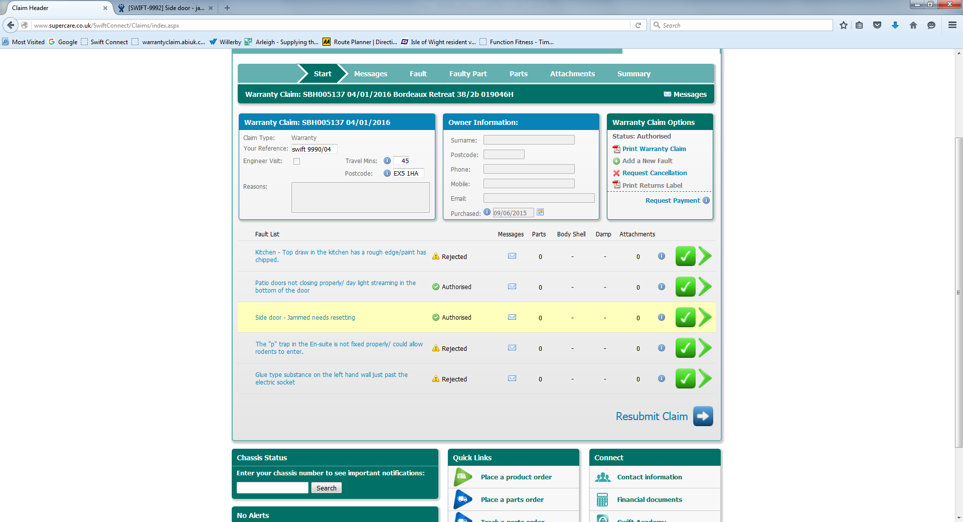
Task: Click the Parts step tab
Action: click(x=519, y=74)
